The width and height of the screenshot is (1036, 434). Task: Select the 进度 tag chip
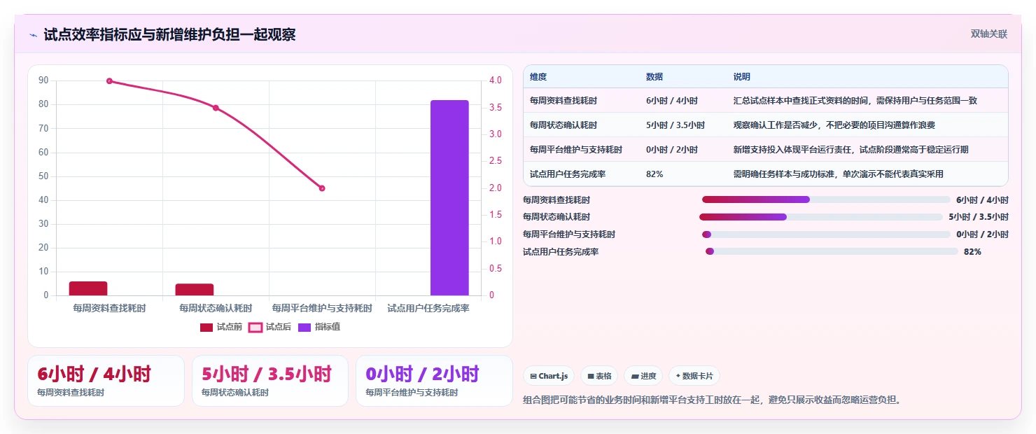pos(643,376)
